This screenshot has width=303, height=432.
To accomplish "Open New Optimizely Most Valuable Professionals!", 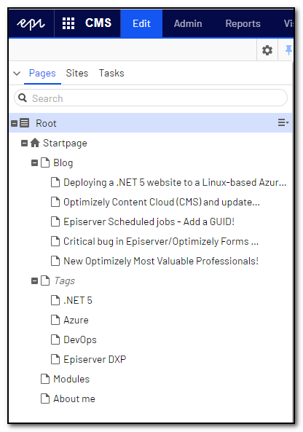I will tap(161, 262).
